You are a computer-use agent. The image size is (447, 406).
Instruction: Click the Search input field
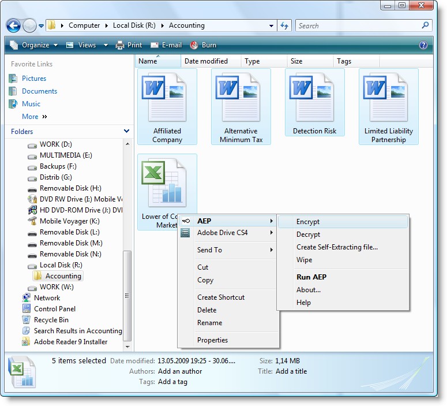(359, 26)
